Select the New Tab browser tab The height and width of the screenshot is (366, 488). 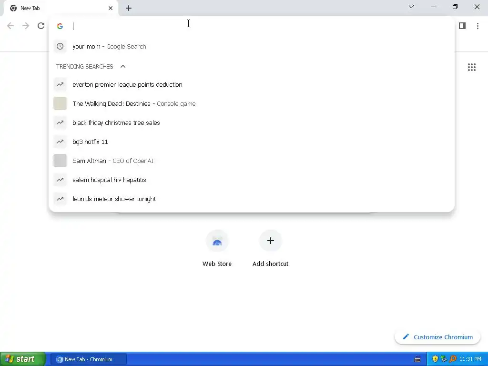point(61,8)
